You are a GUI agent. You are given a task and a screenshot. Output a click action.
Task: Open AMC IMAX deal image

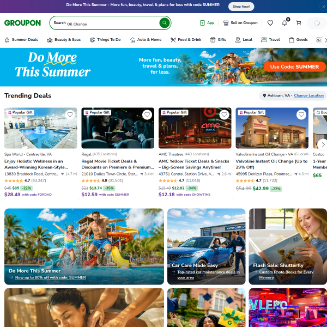(x=195, y=128)
